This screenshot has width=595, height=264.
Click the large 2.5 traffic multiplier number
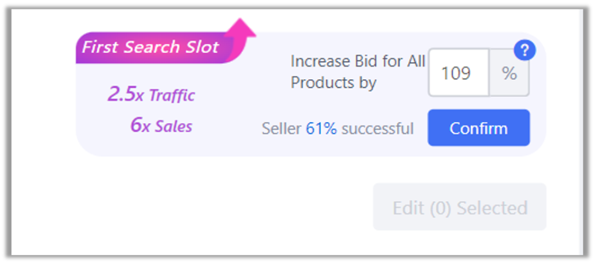point(121,94)
